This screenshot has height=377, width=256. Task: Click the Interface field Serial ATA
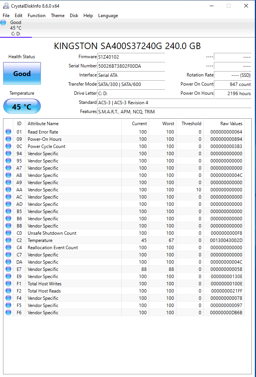[131, 75]
